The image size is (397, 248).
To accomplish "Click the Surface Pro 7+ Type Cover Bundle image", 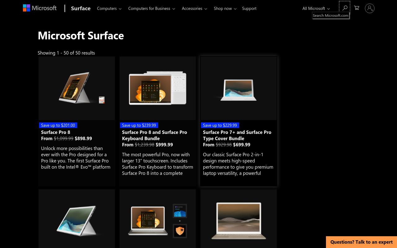I will [x=239, y=88].
